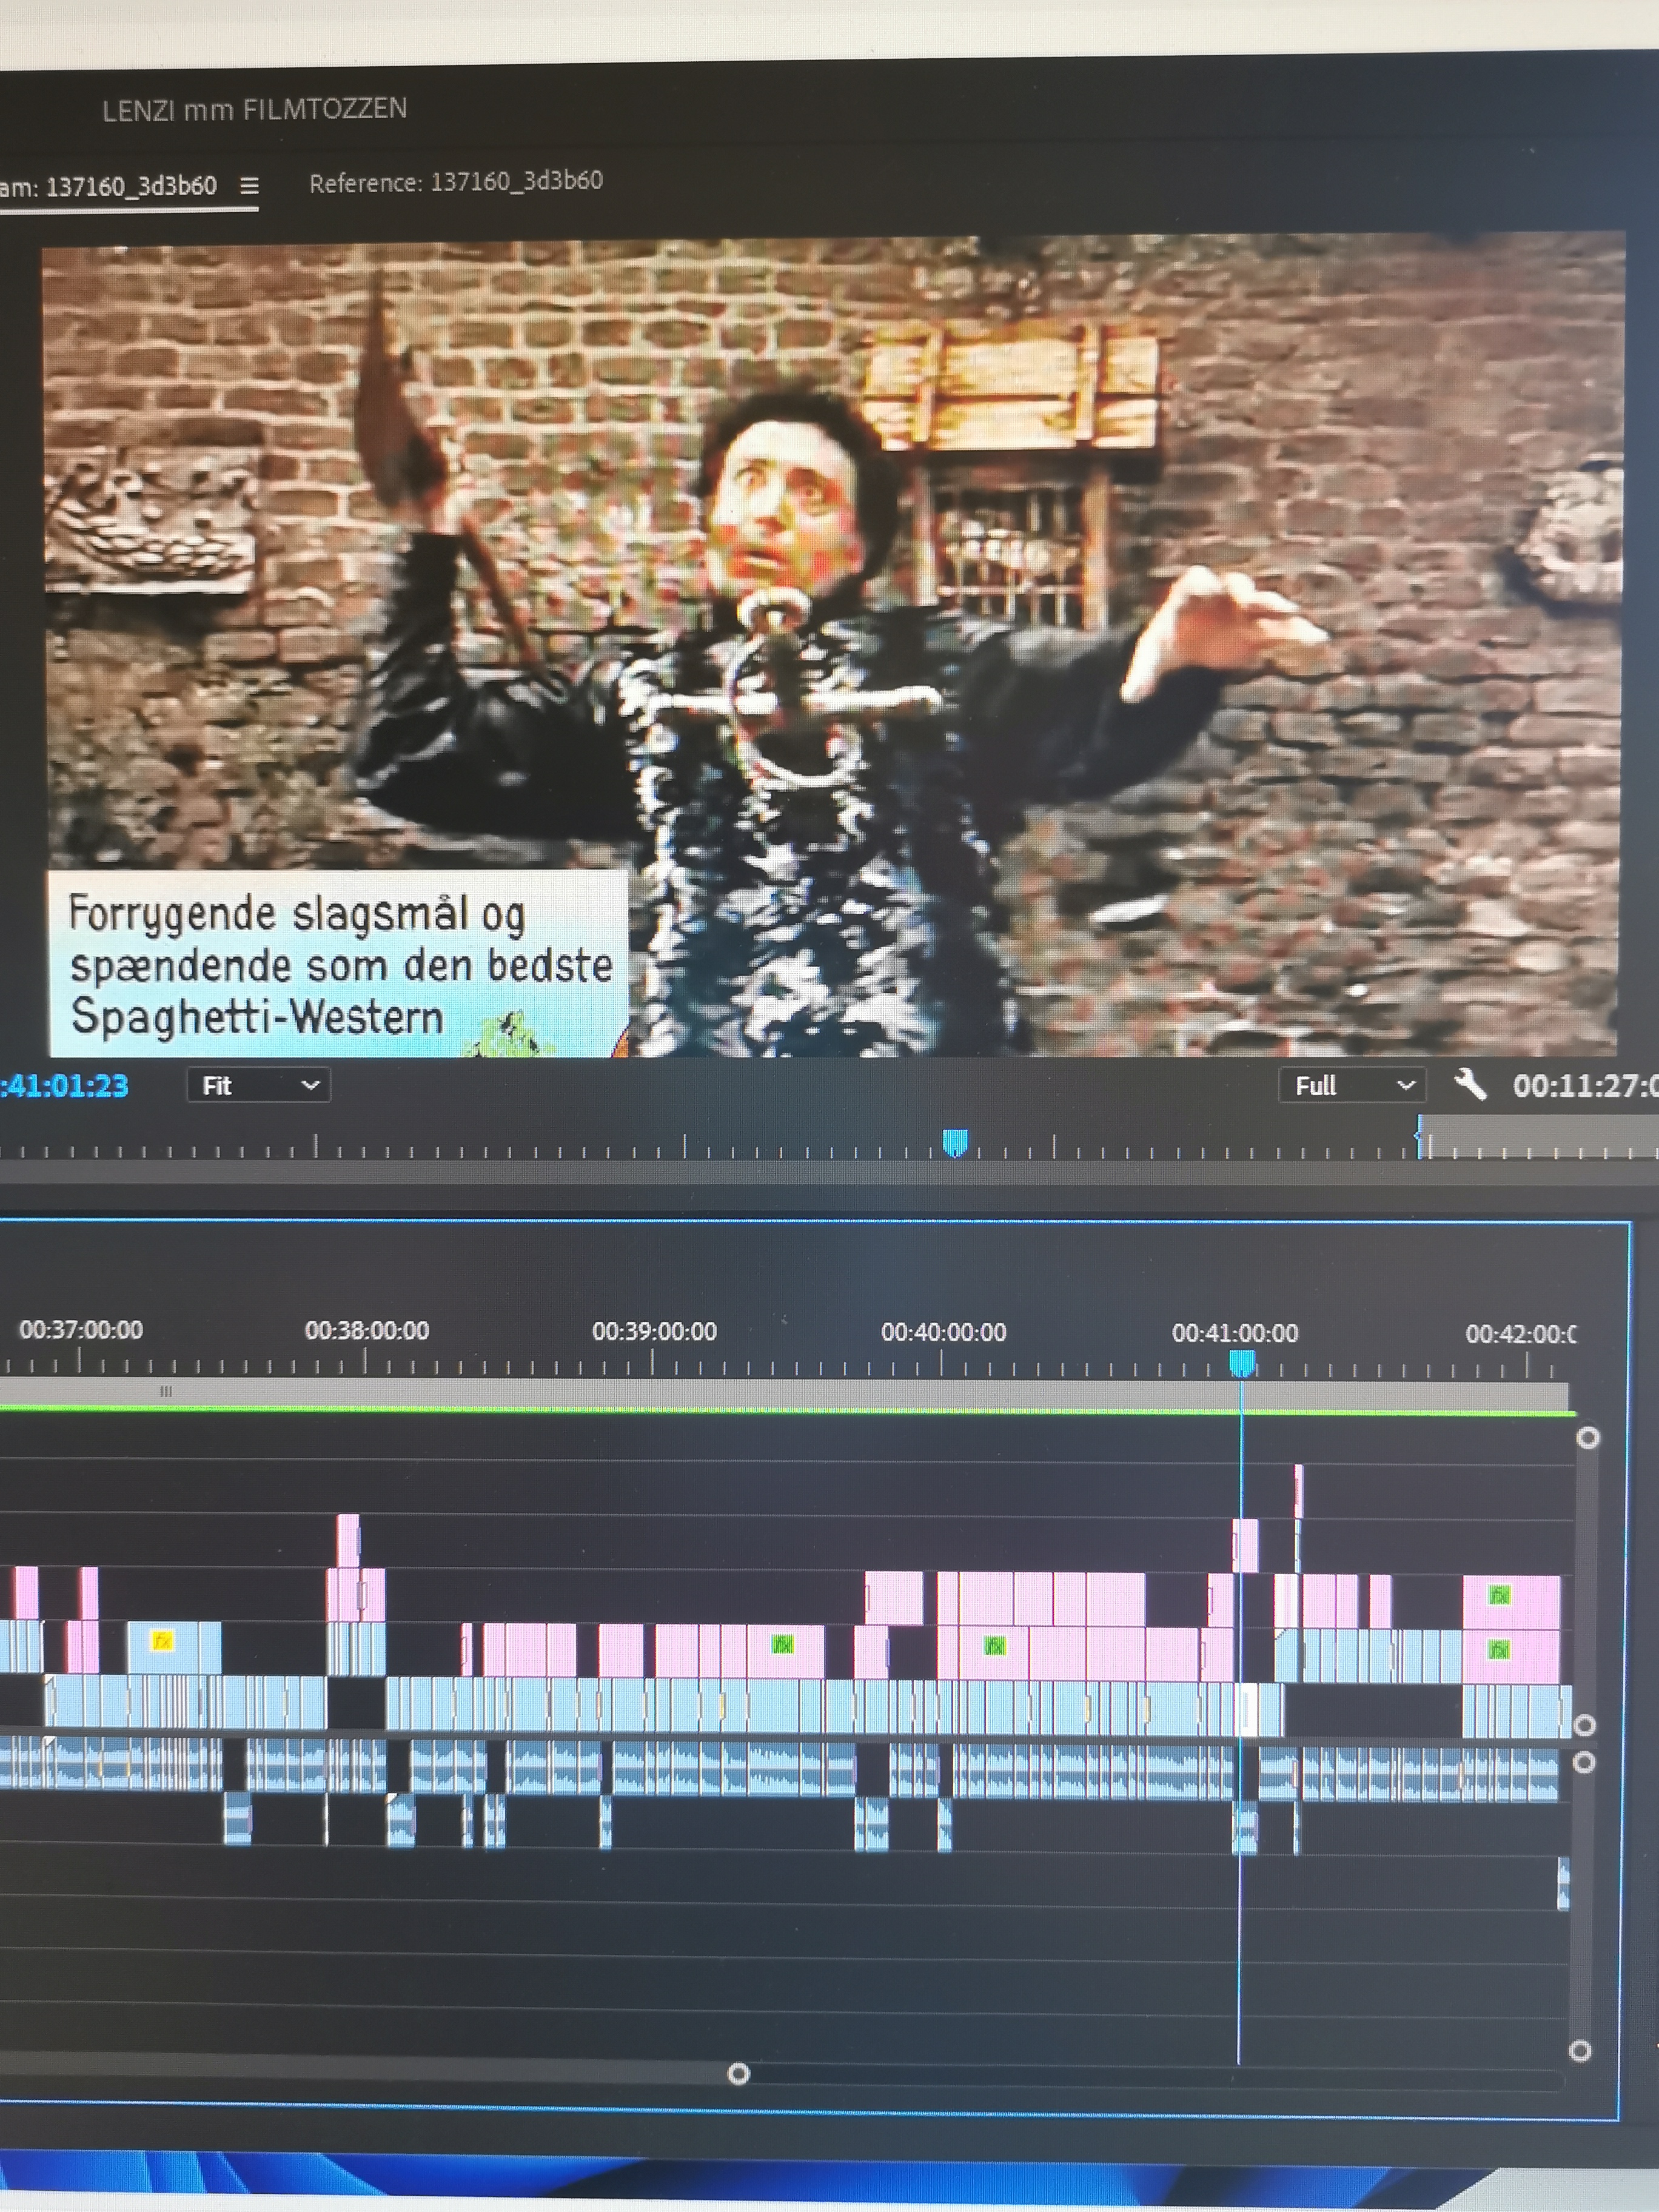Open the Program monitor panel hamburger menu
This screenshot has height=2212, width=1659.
(249, 186)
